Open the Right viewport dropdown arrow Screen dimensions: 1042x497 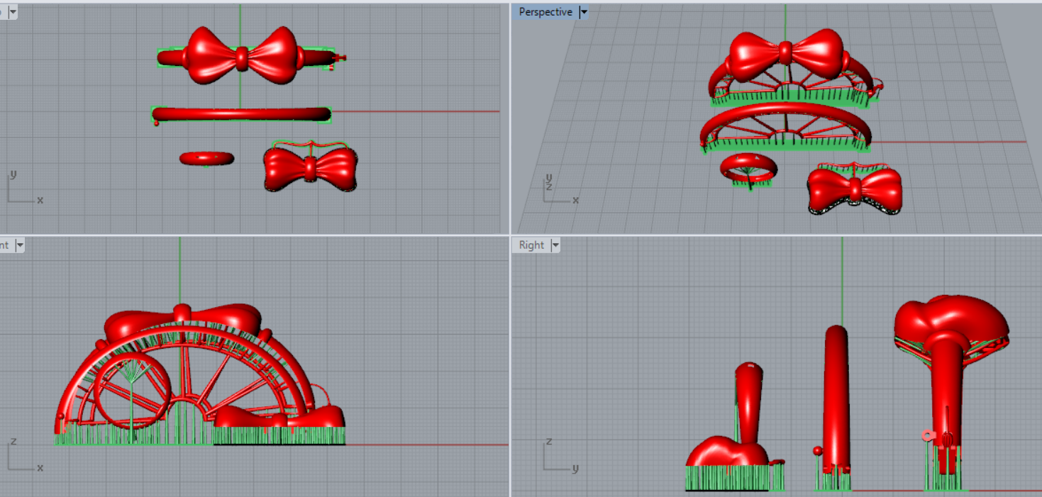555,245
